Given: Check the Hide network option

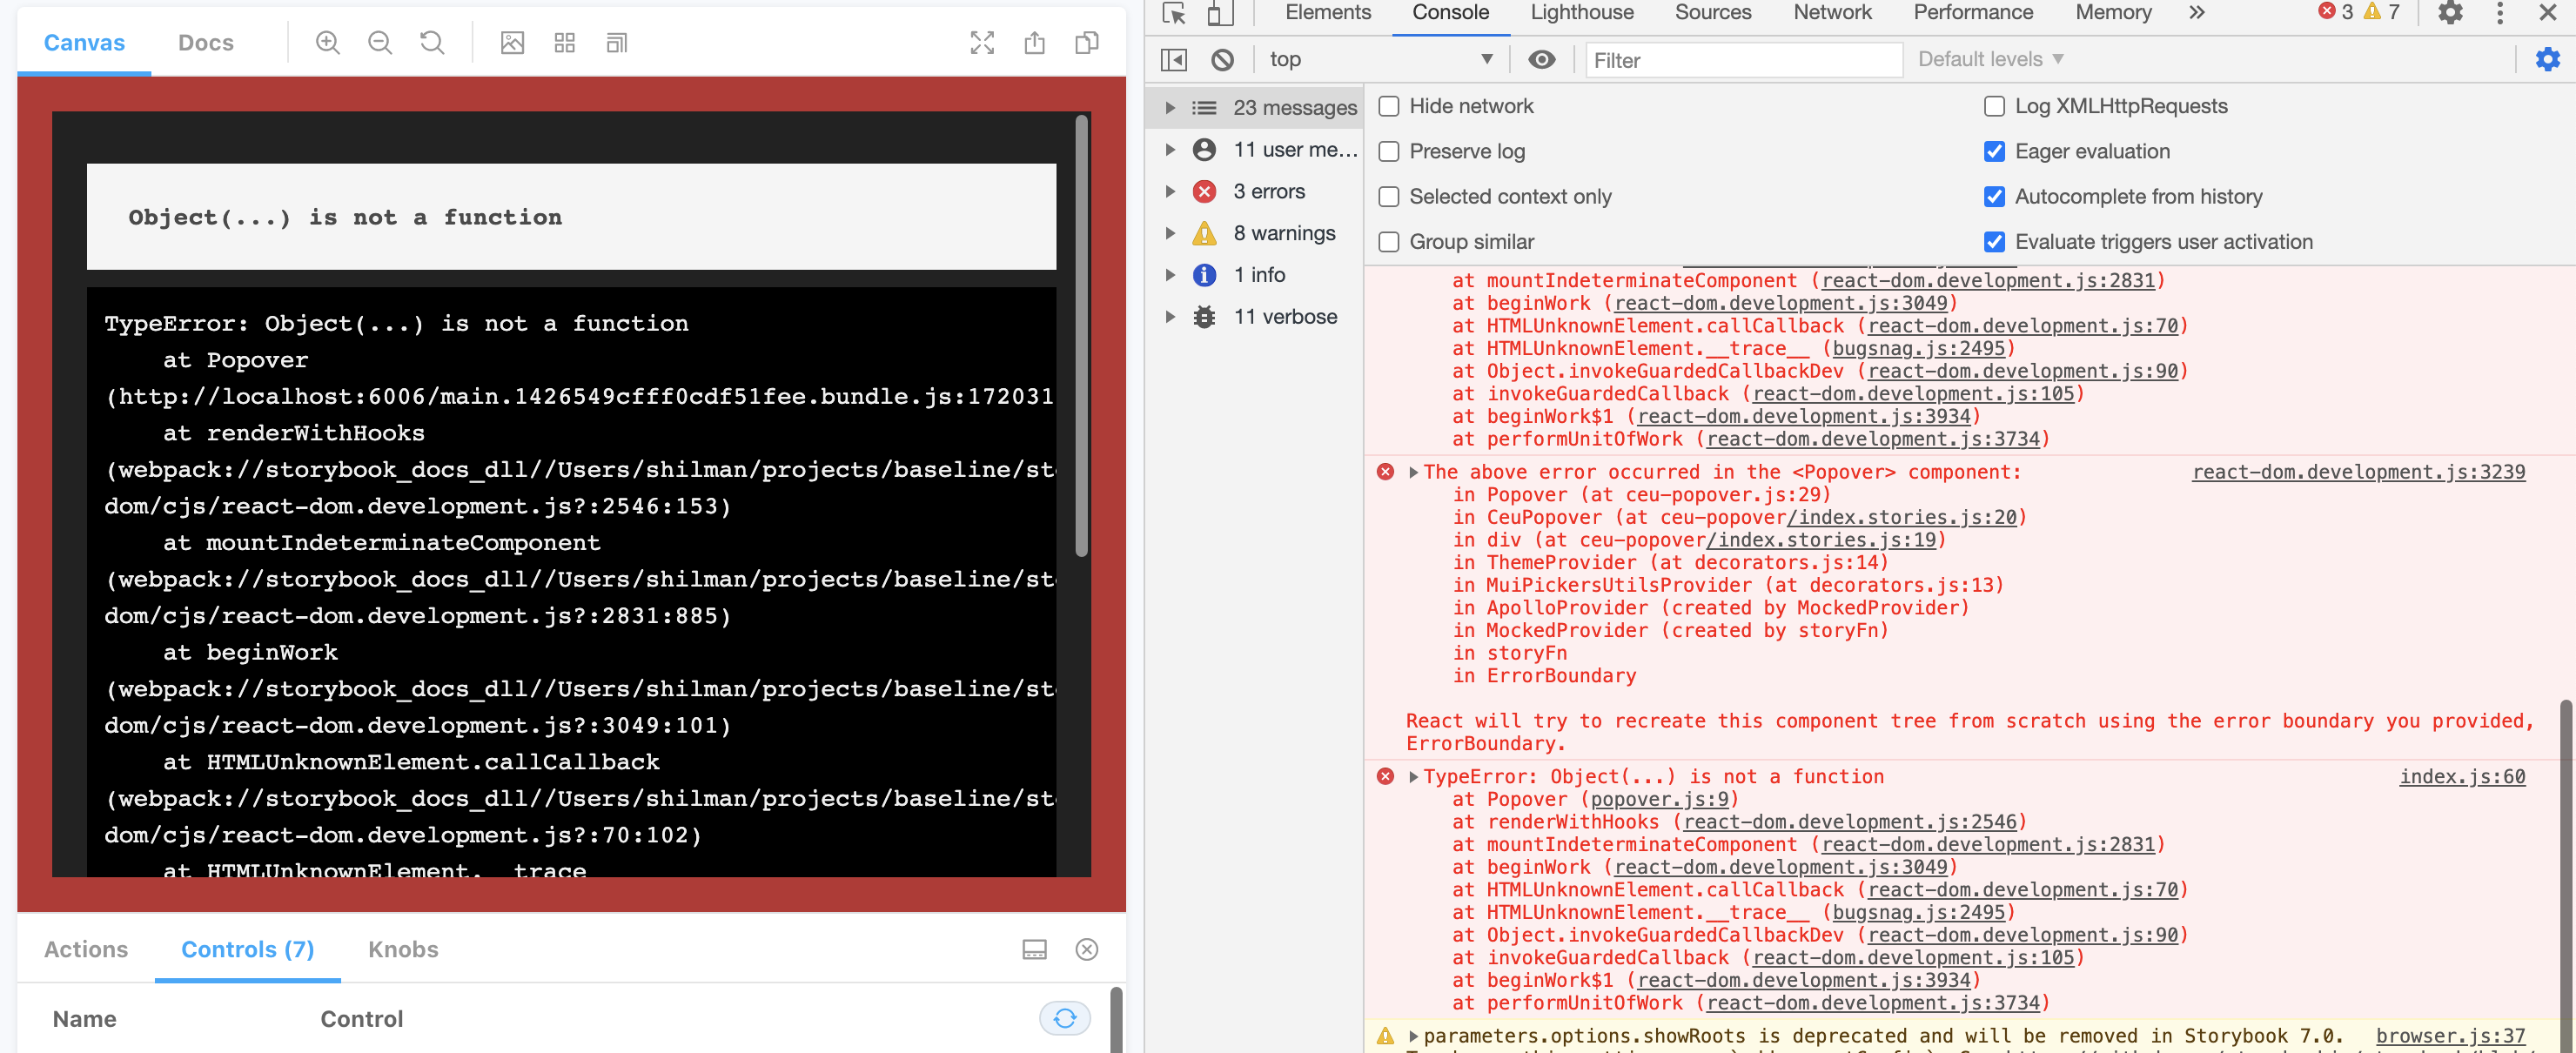Looking at the screenshot, I should coord(1389,106).
